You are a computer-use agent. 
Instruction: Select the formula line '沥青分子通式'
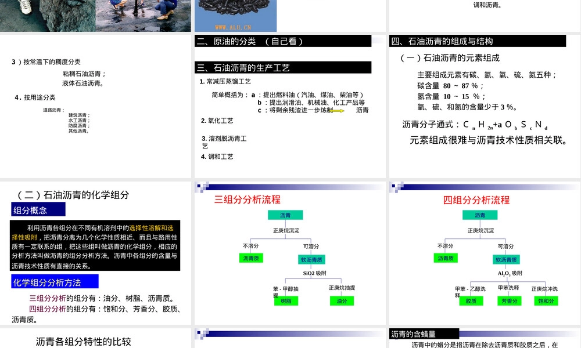point(475,125)
